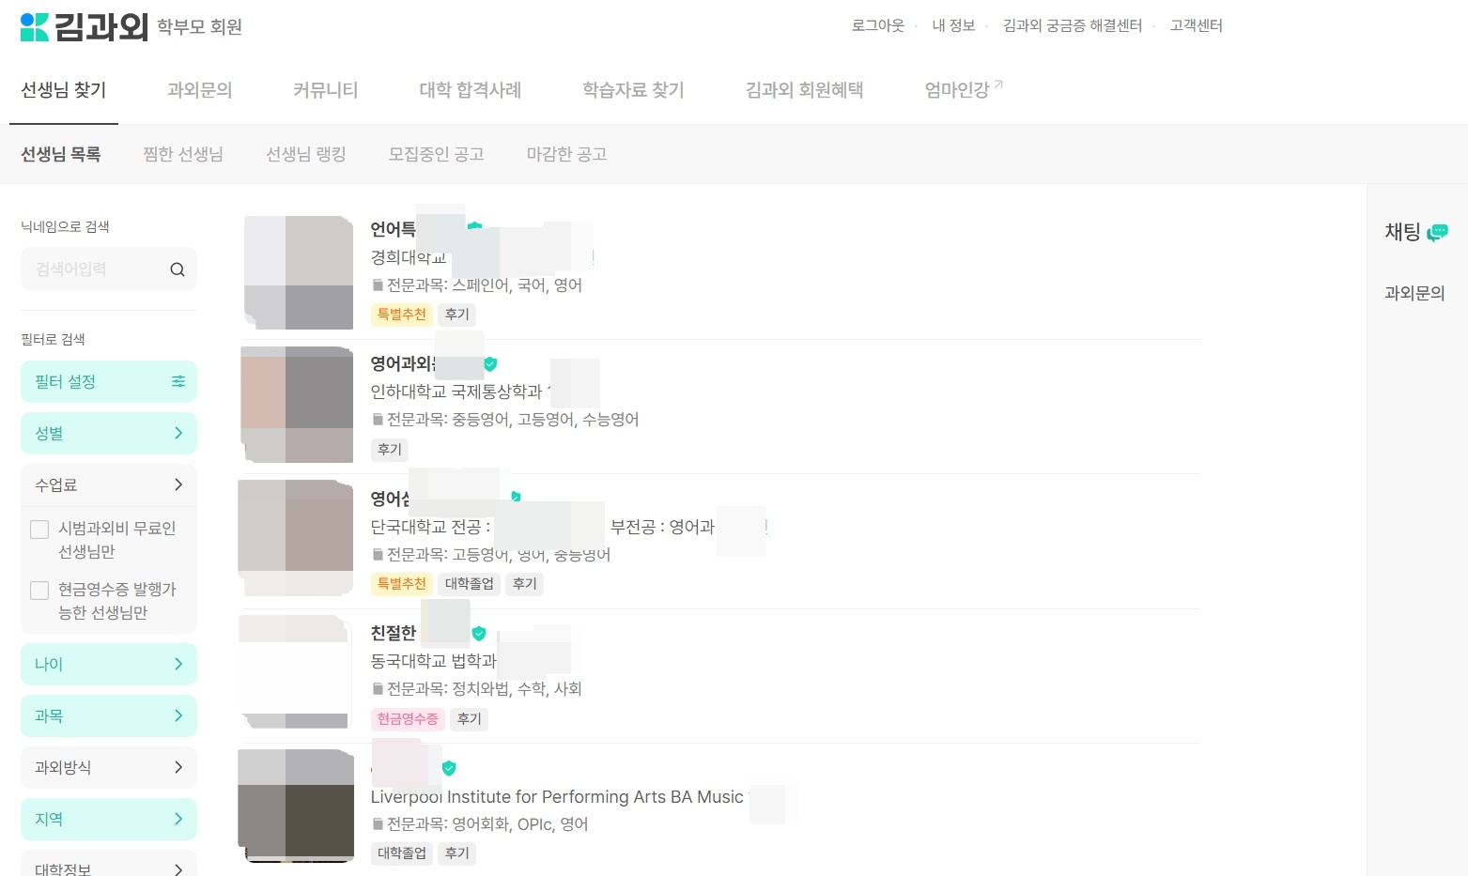
Task: Click subject book icon on 경희대학교 teacher row
Action: (378, 285)
